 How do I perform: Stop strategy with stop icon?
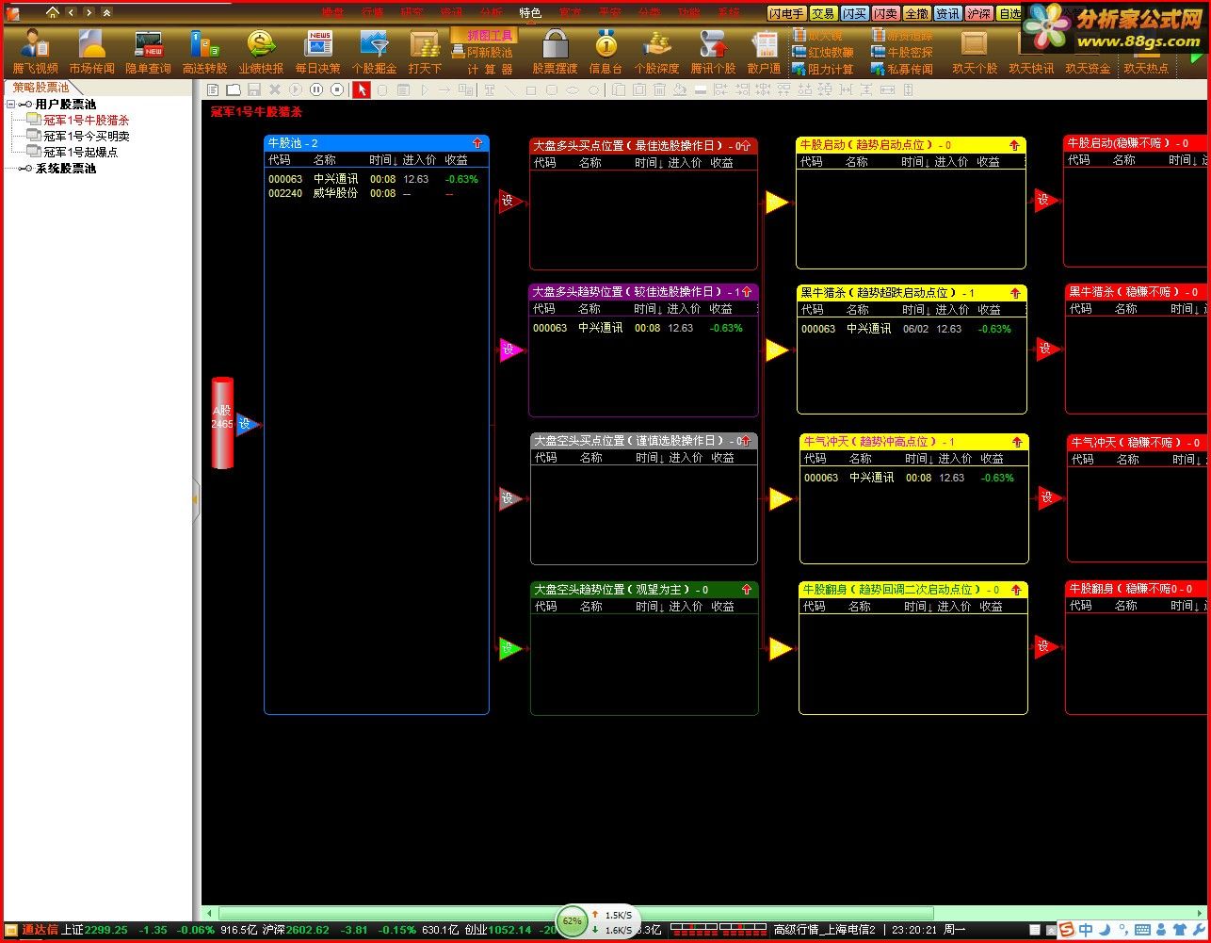tap(337, 89)
